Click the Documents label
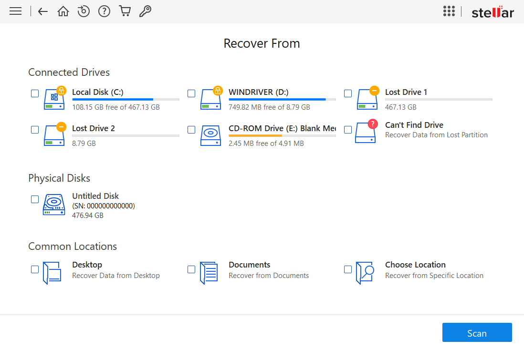524x350 pixels. pyautogui.click(x=249, y=265)
